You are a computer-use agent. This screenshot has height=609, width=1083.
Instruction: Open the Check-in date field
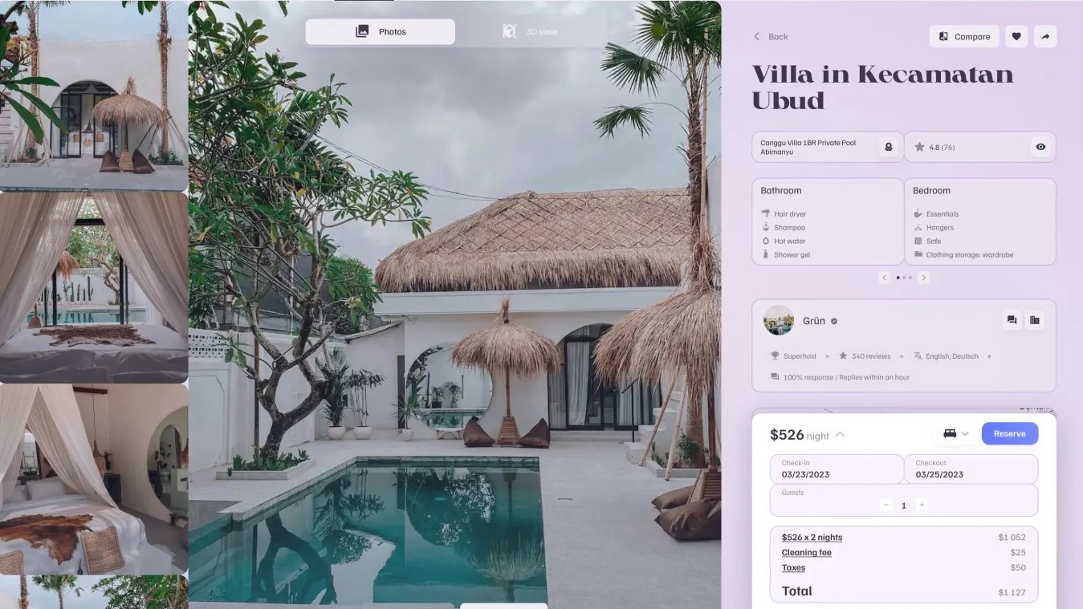pyautogui.click(x=837, y=469)
